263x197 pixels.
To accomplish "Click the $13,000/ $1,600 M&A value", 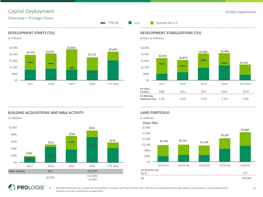I will pos(92,178).
